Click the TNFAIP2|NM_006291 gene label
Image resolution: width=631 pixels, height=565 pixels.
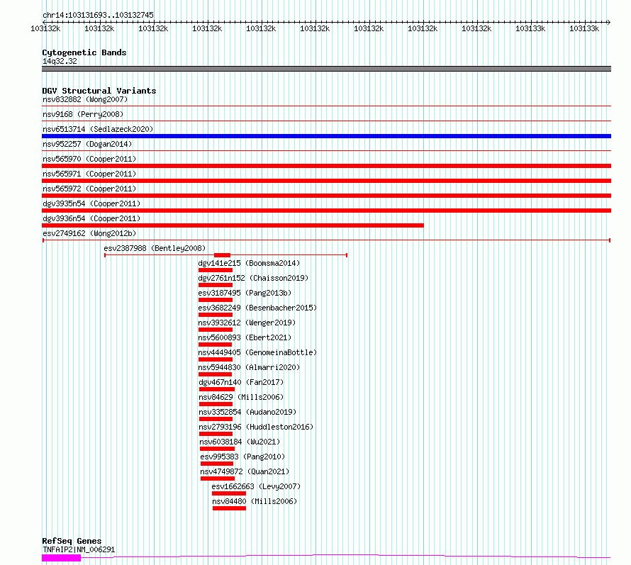tap(79, 549)
